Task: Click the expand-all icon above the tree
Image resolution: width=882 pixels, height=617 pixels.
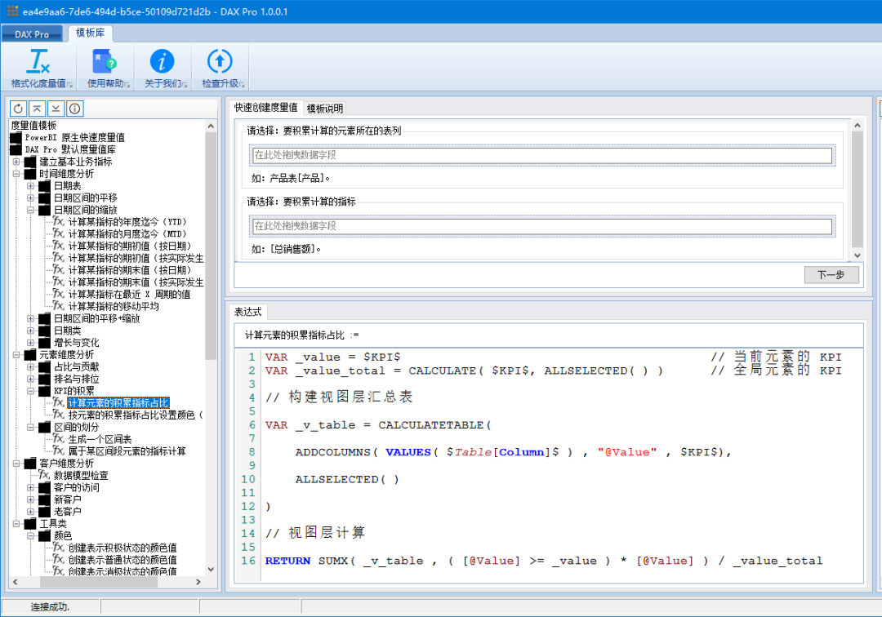Action: click(x=56, y=109)
